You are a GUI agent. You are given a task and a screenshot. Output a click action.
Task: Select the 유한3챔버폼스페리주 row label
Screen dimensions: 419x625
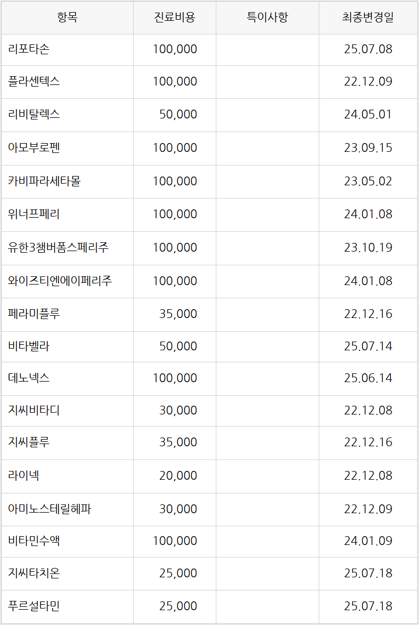(59, 248)
